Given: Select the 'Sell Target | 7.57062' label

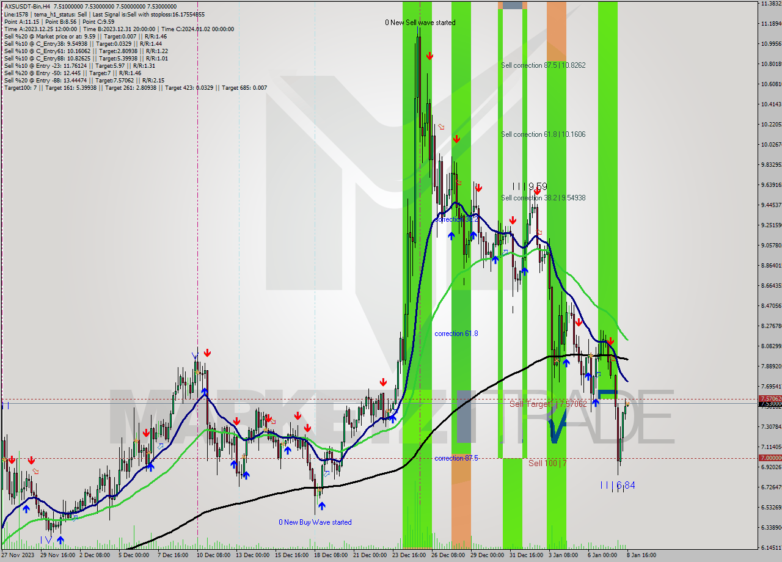Looking at the screenshot, I should click(548, 404).
